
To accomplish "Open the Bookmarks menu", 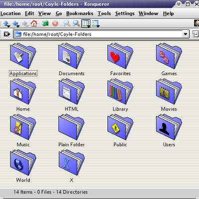I will pyautogui.click(x=80, y=13).
